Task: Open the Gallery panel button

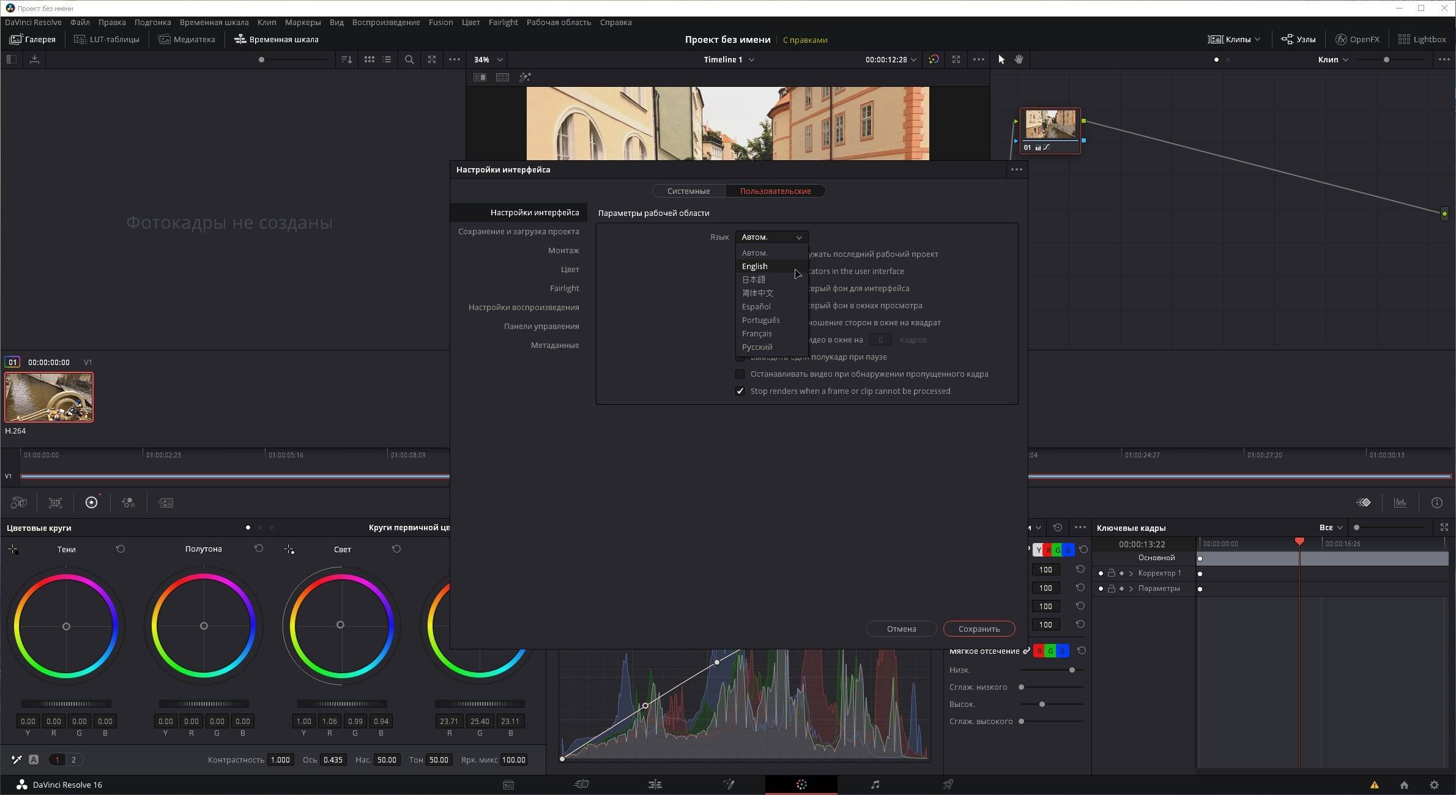Action: (x=32, y=39)
